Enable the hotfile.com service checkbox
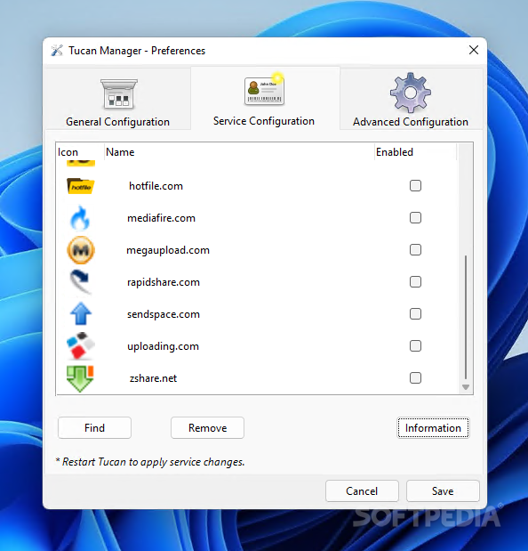Viewport: 528px width, 551px height. [x=415, y=186]
